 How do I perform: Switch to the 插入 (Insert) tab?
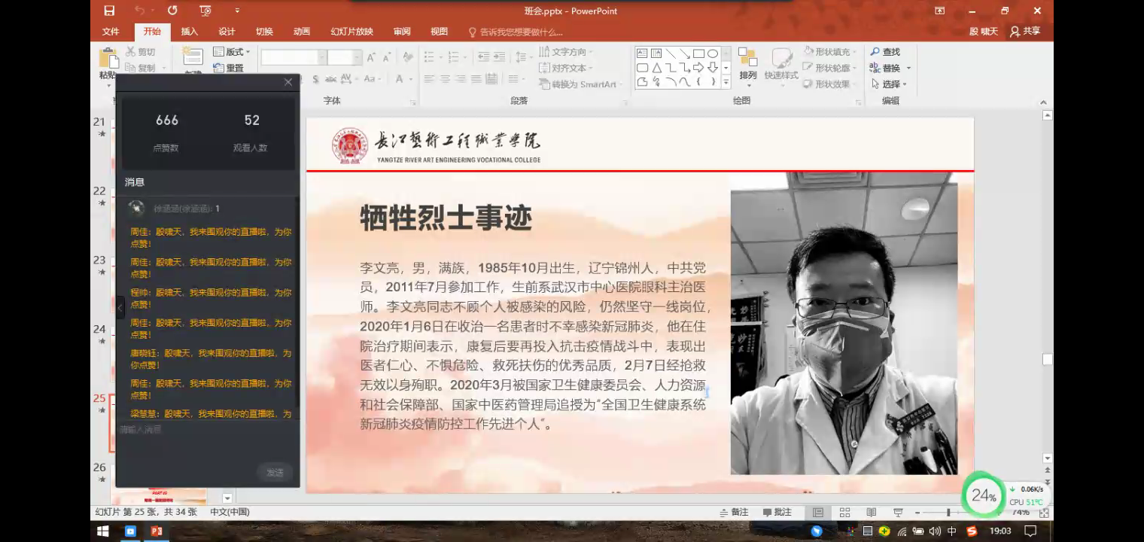[190, 32]
